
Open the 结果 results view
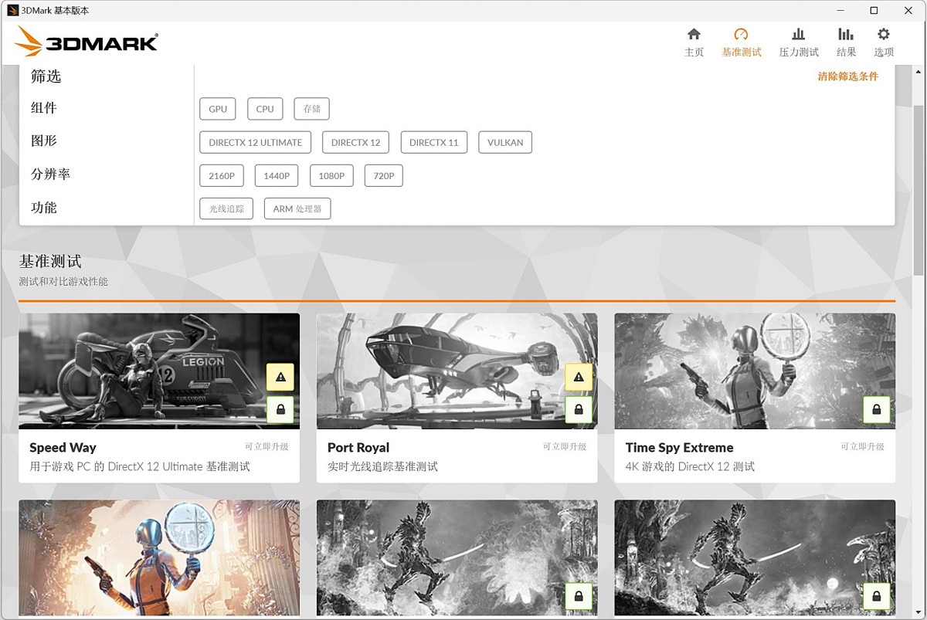click(846, 42)
